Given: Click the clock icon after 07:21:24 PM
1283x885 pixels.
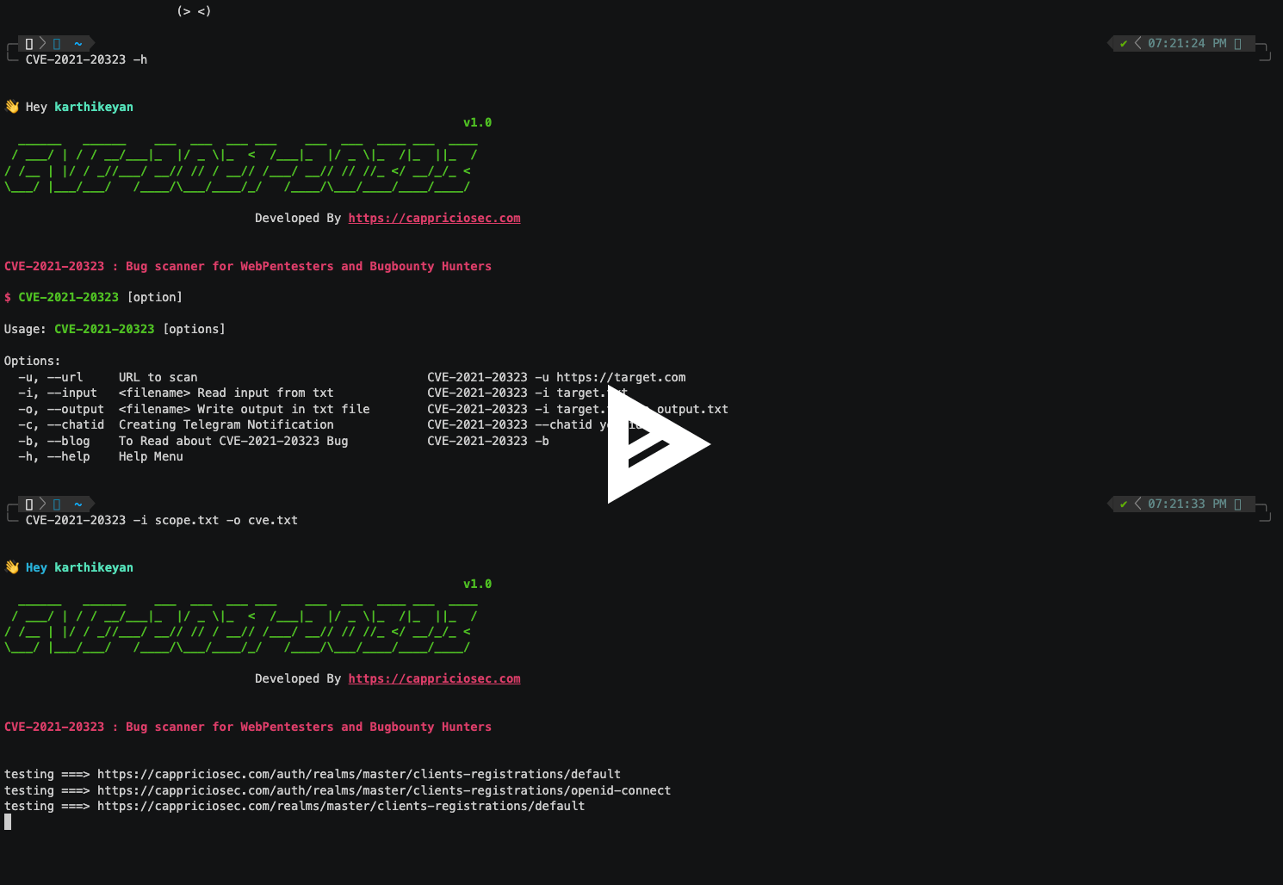Looking at the screenshot, I should (x=1238, y=43).
